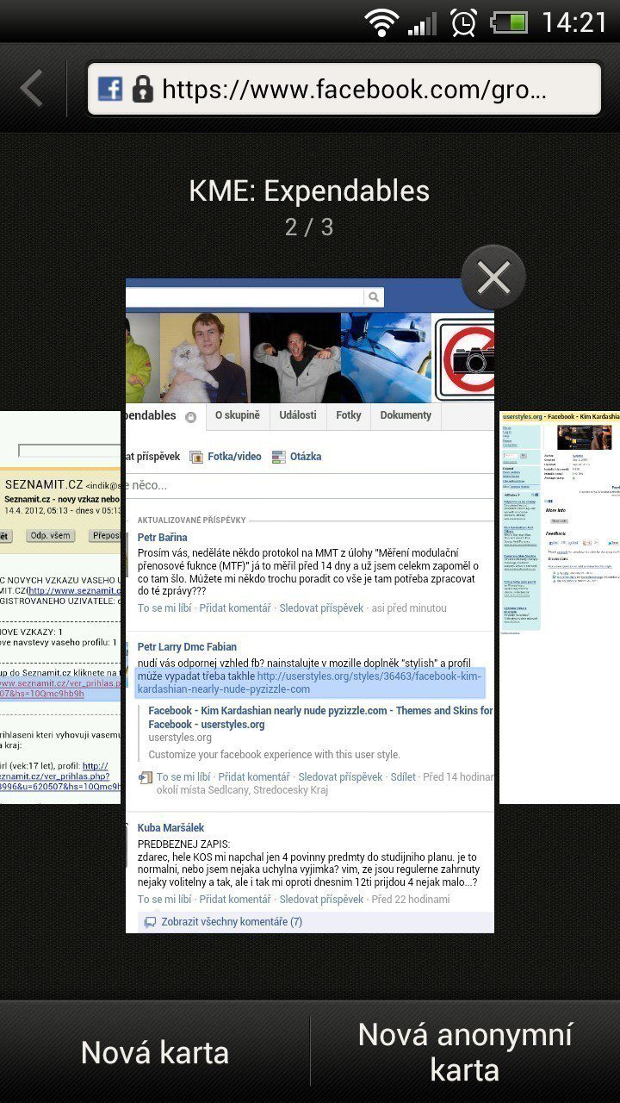Open the URL address field
This screenshot has width=620, height=1103.
click(x=344, y=89)
